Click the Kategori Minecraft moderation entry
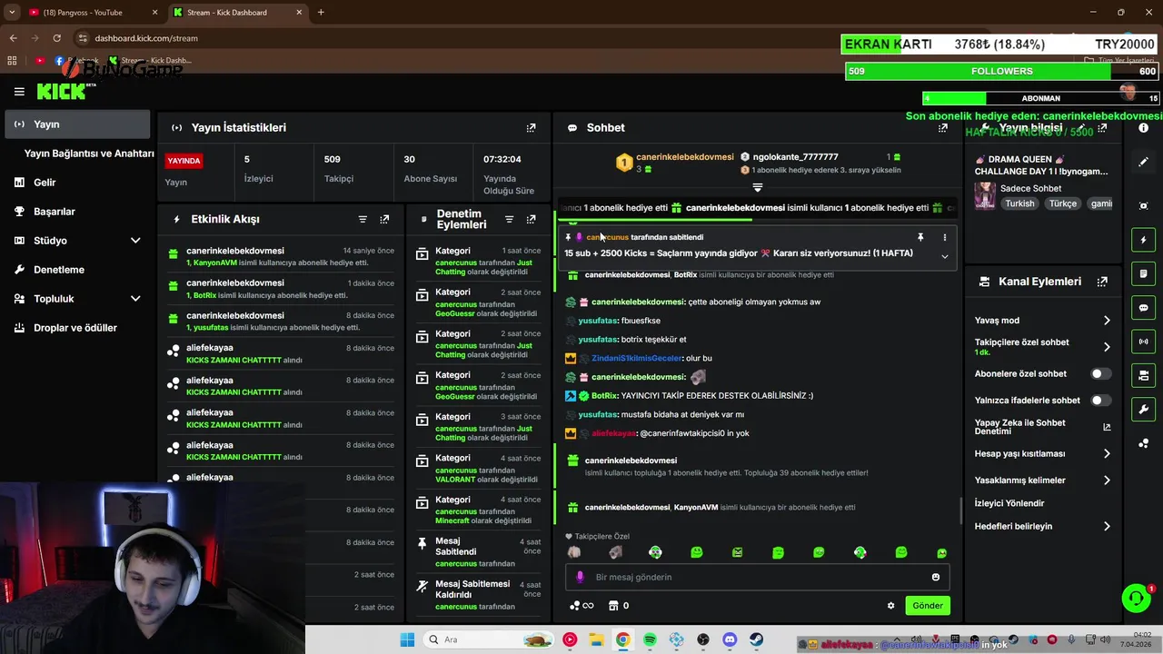This screenshot has width=1163, height=654. (477, 510)
